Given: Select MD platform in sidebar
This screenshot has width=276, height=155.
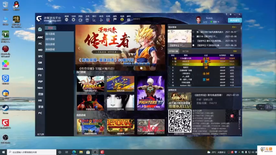Looking at the screenshot, I should pos(40,50).
